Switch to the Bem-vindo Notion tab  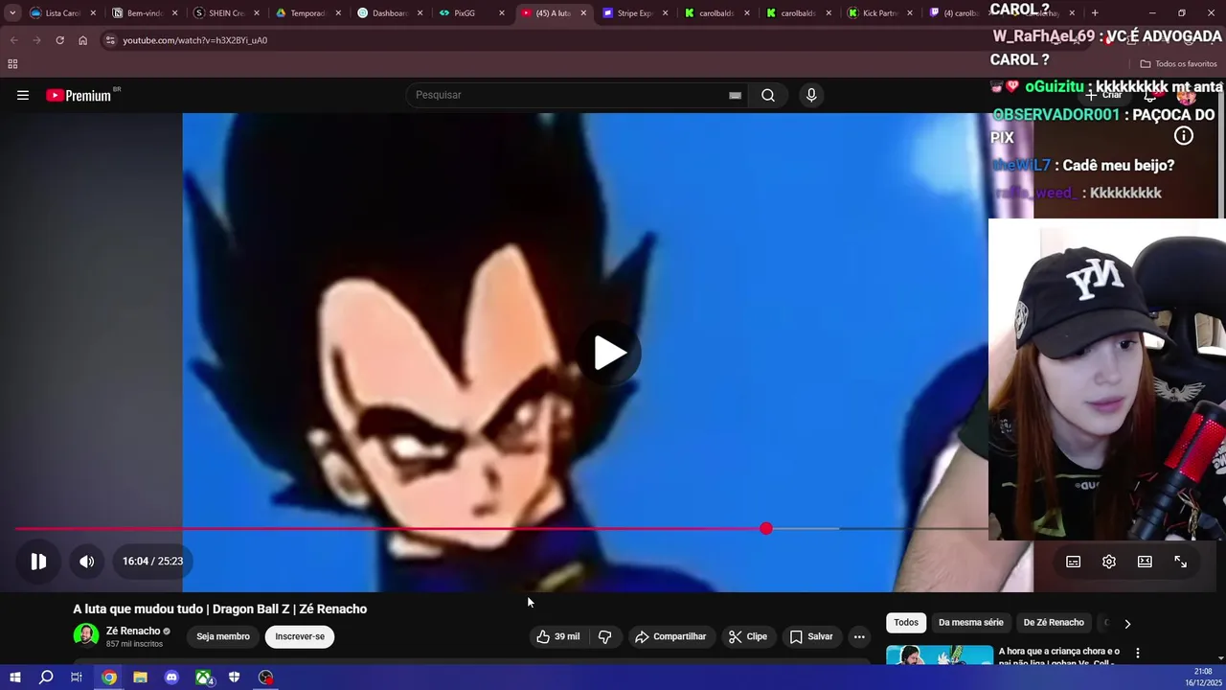pos(144,13)
